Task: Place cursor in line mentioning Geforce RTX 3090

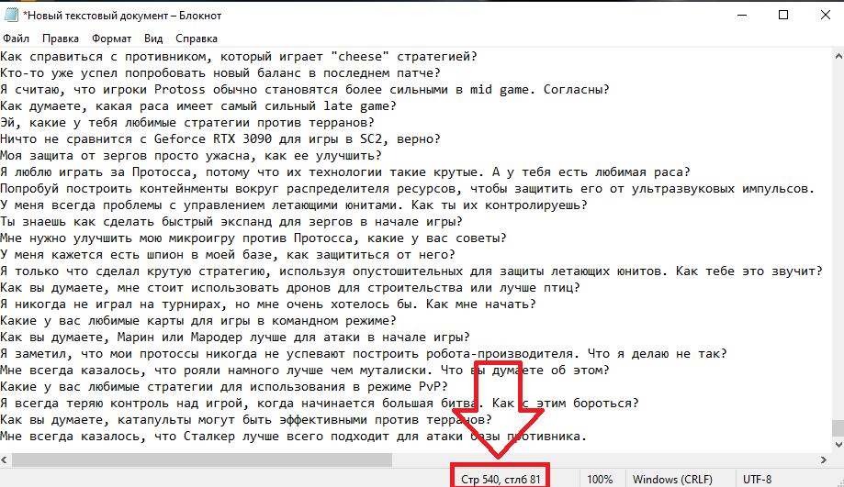Action: pos(220,139)
